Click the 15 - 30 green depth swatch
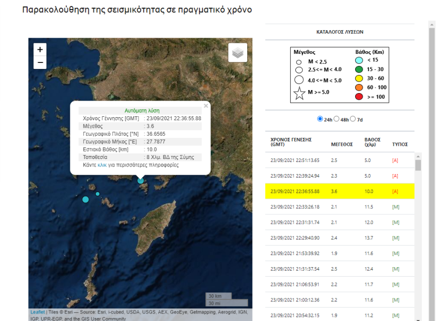Viewport: 442px width, 321px height. [x=360, y=69]
